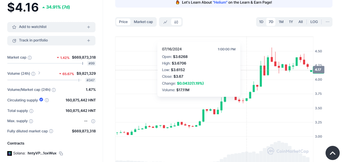The image size is (343, 162).
Task: Open Total supply info icon
Action: [x=31, y=111]
